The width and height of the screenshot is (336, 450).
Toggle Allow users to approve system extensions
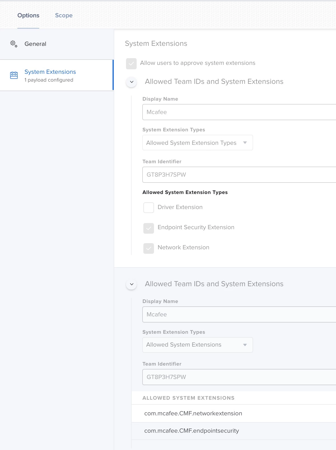[x=131, y=63]
